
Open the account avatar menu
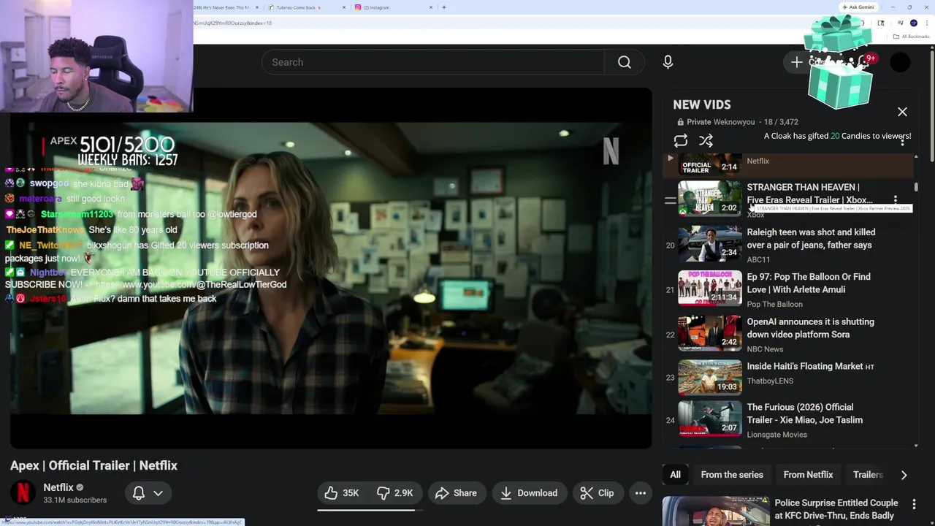coord(901,62)
